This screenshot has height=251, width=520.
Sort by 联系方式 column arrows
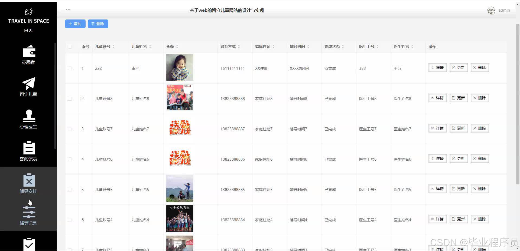point(239,47)
